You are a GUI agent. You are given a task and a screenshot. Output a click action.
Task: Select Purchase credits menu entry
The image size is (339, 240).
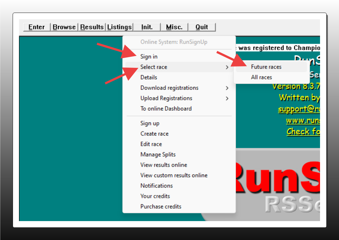[x=179, y=207]
